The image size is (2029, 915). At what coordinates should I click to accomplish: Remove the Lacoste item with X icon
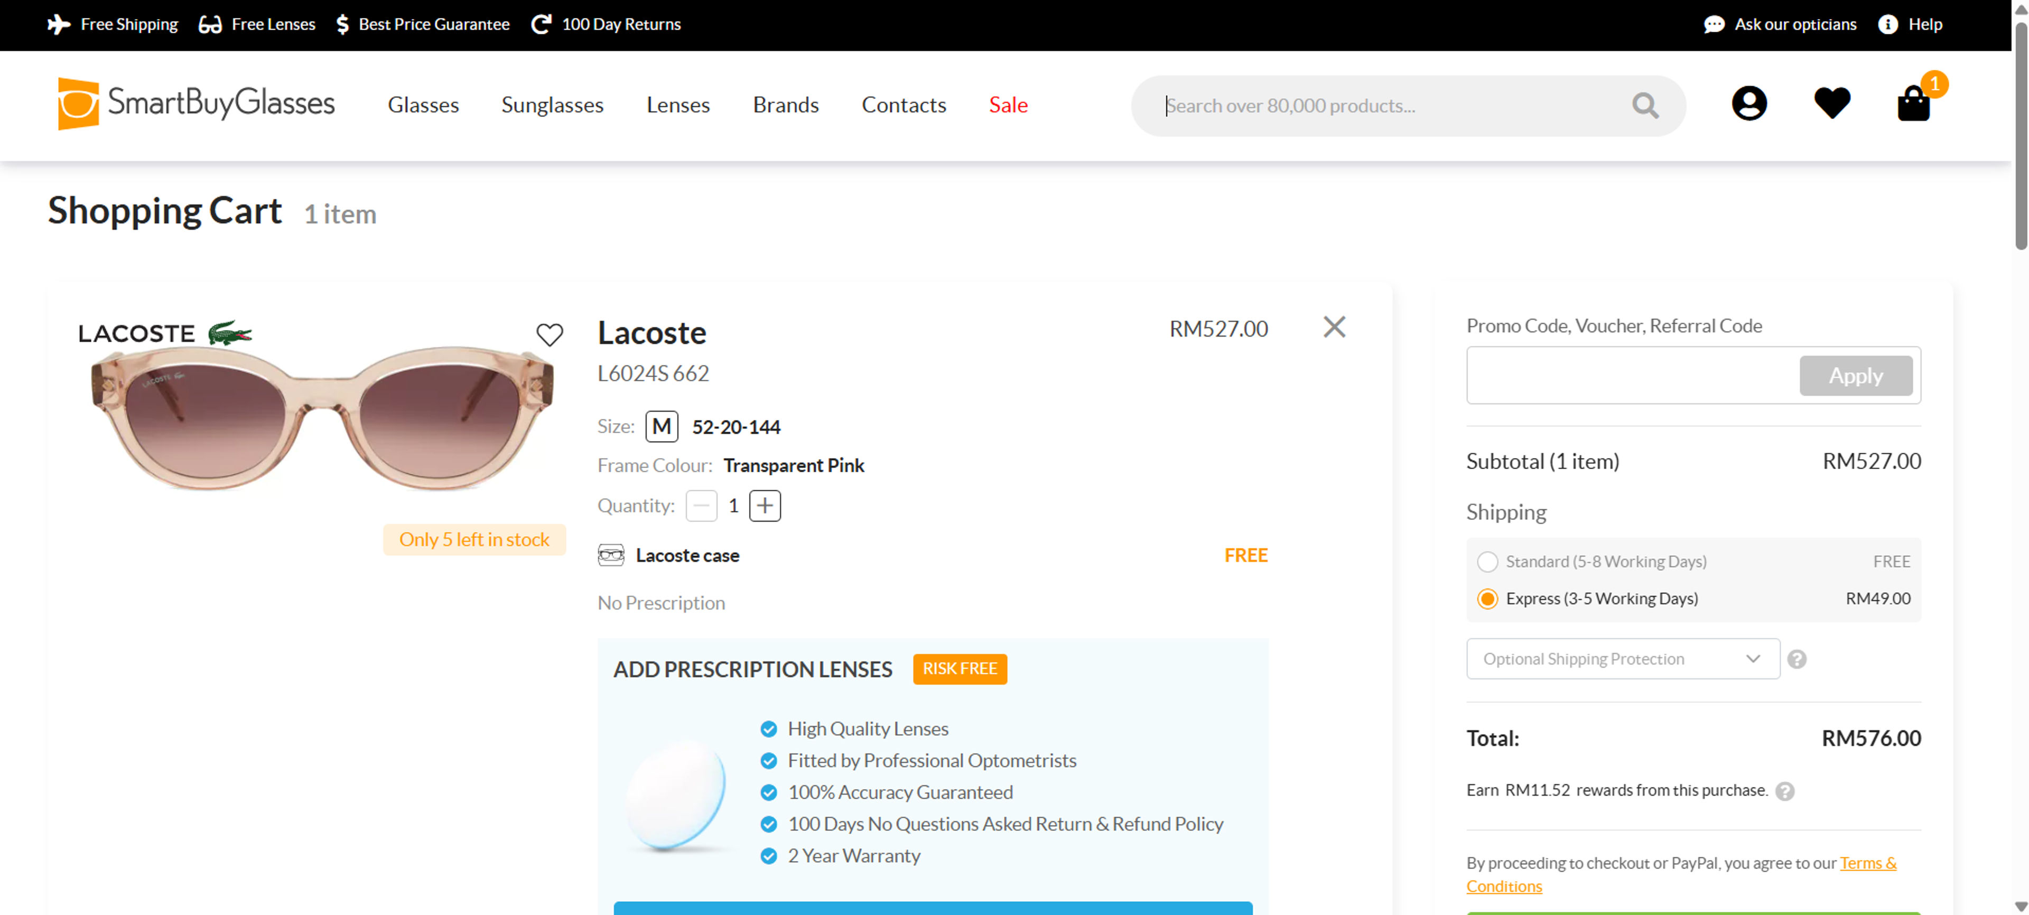click(1334, 327)
